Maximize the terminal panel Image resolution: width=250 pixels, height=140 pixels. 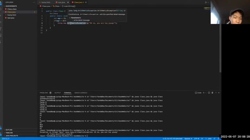pos(216,93)
